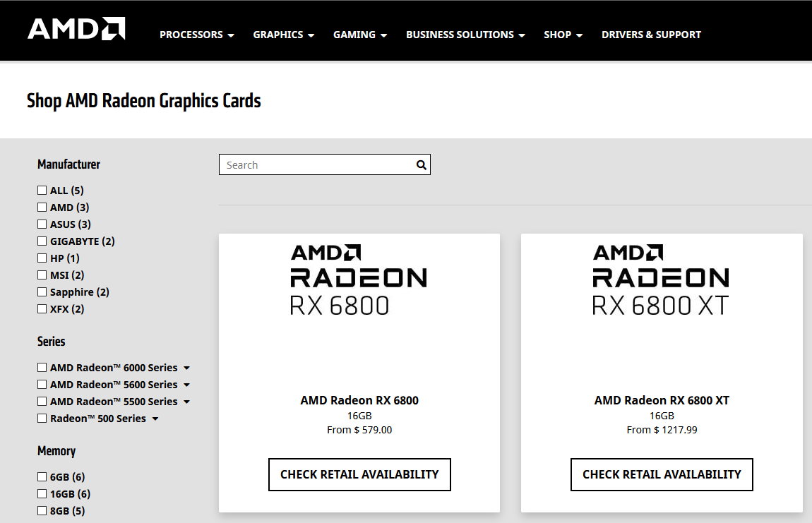Check the 16GB (6) memory filter
The image size is (812, 523).
tap(42, 493)
